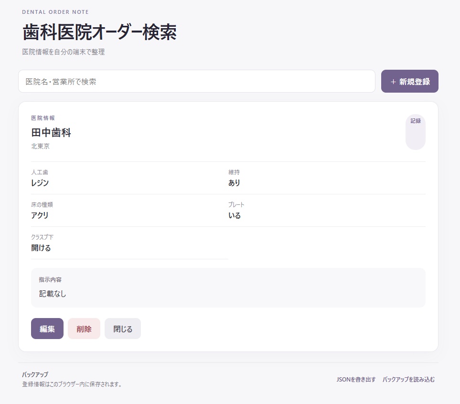Click the 指示内容 text 記載なし
Viewport: 460px width, 404px height.
coord(53,294)
